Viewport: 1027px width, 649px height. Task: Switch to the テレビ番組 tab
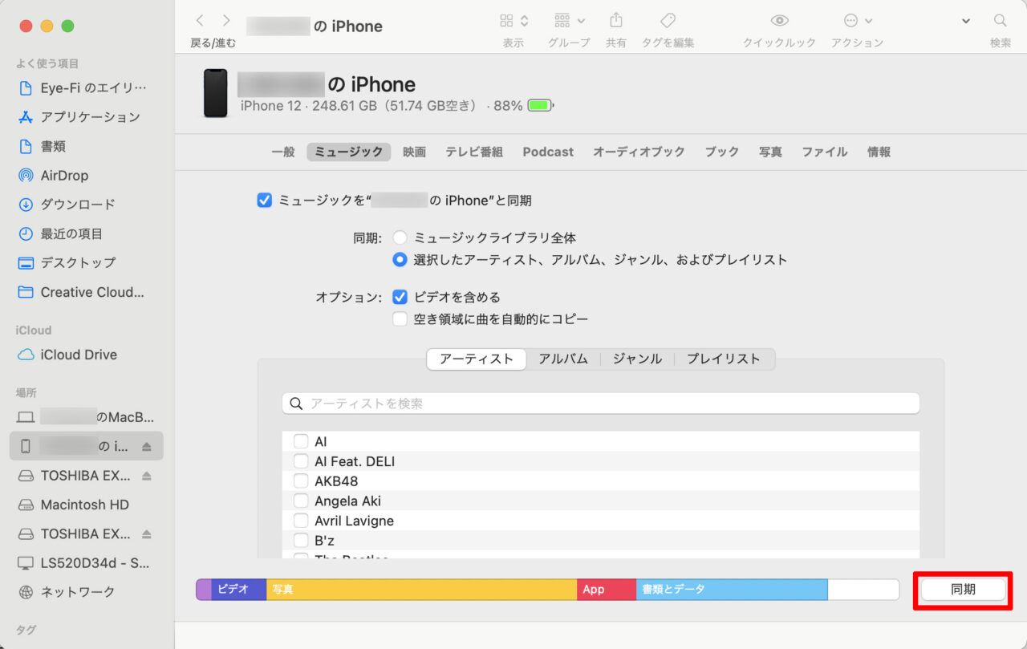(x=474, y=152)
